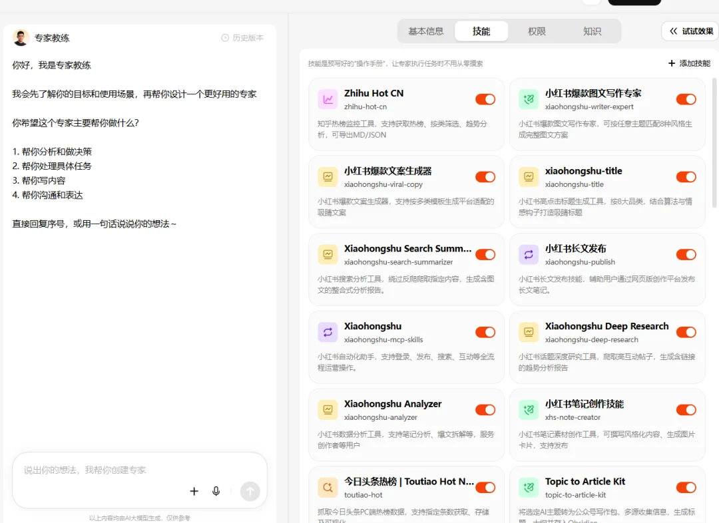The width and height of the screenshot is (719, 523).
Task: Click the greeting 你好，我是专家教练
Action: coord(51,65)
